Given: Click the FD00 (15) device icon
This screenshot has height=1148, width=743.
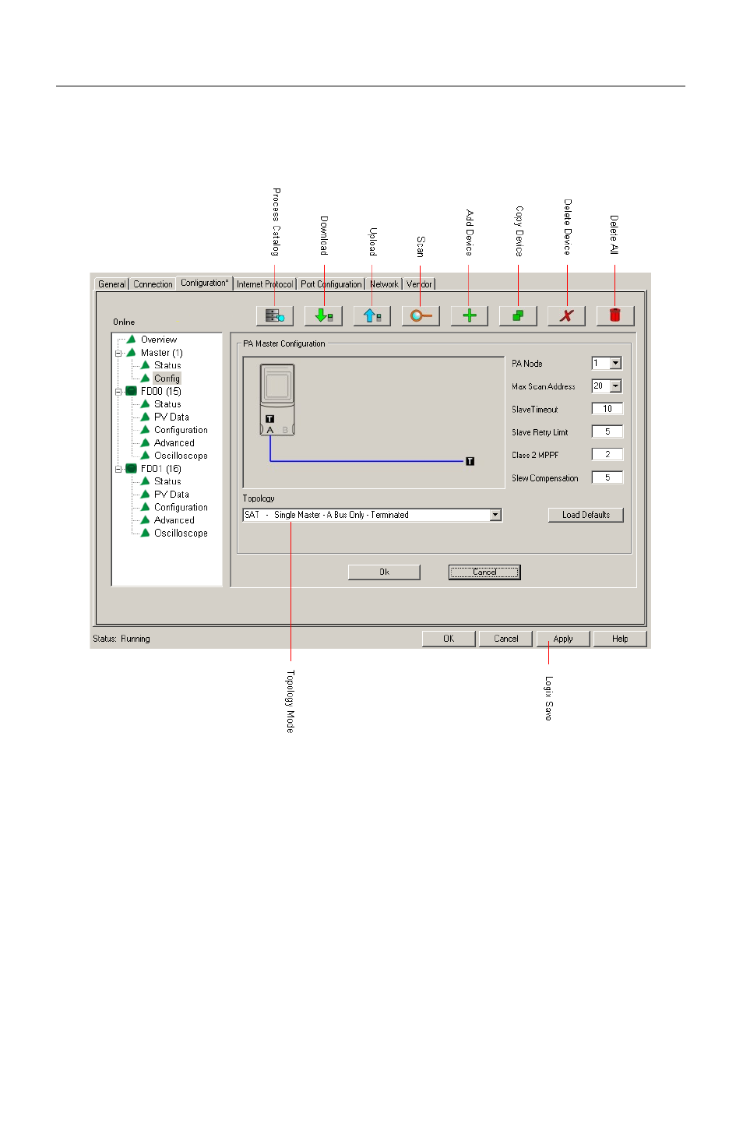Looking at the screenshot, I should pyautogui.click(x=131, y=391).
